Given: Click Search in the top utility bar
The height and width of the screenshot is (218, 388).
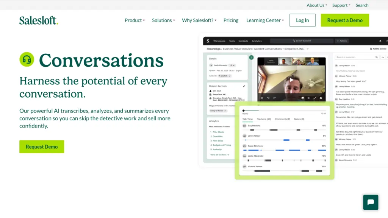Looking at the screenshot, I should coord(362,5).
